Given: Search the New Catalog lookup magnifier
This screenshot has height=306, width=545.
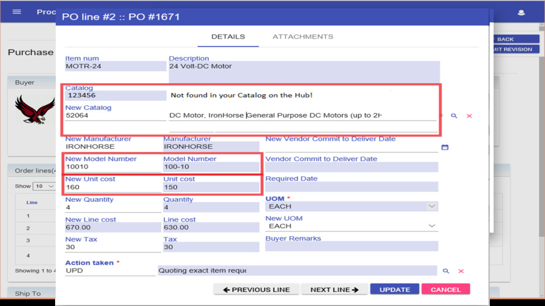Looking at the screenshot, I should pos(454,116).
